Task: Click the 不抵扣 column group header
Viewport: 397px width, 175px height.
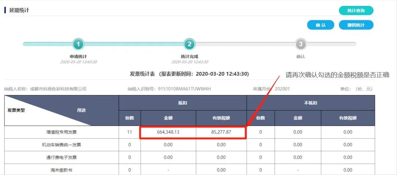Action: point(311,103)
